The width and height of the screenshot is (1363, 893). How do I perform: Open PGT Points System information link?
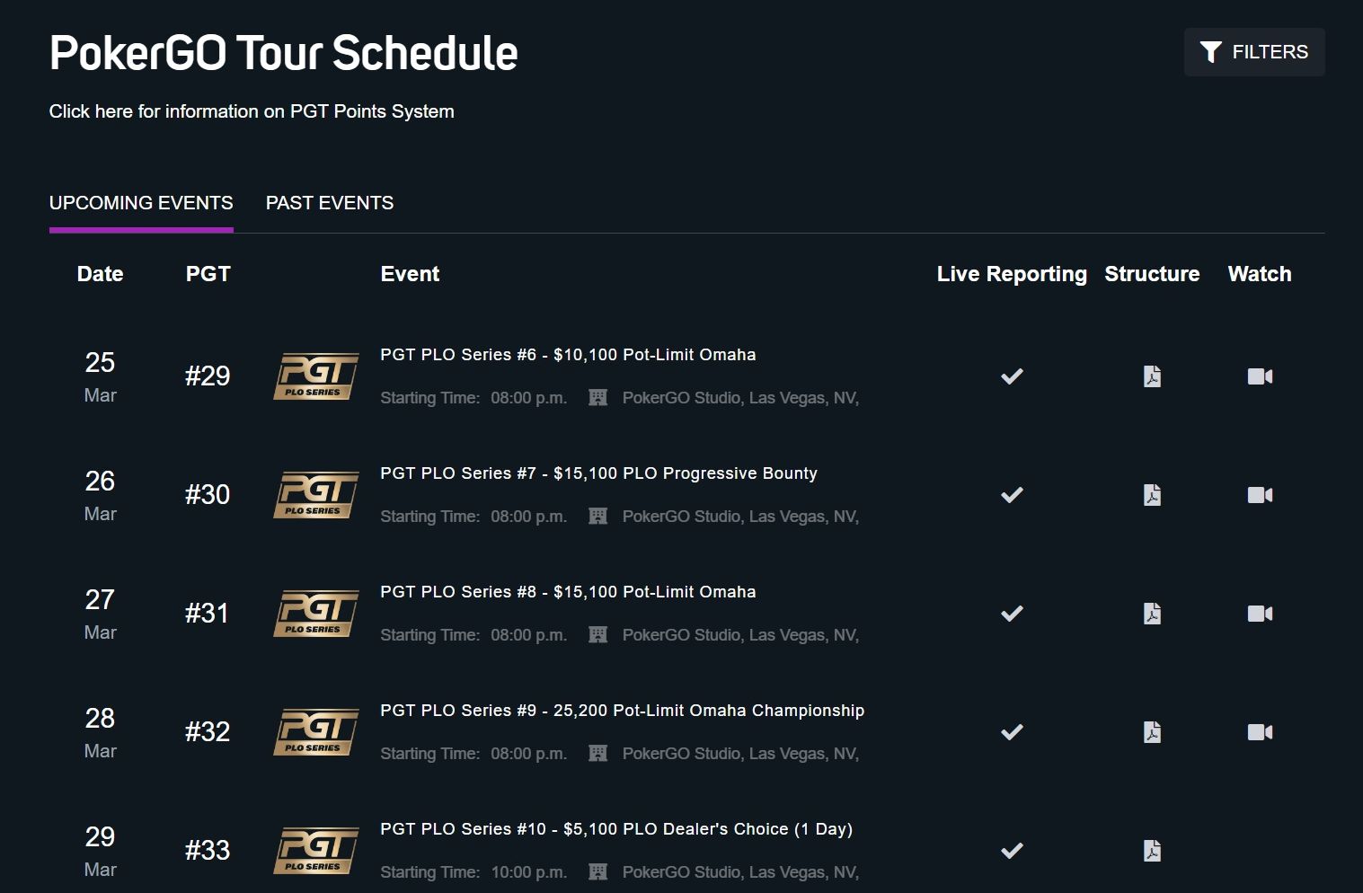[x=252, y=111]
